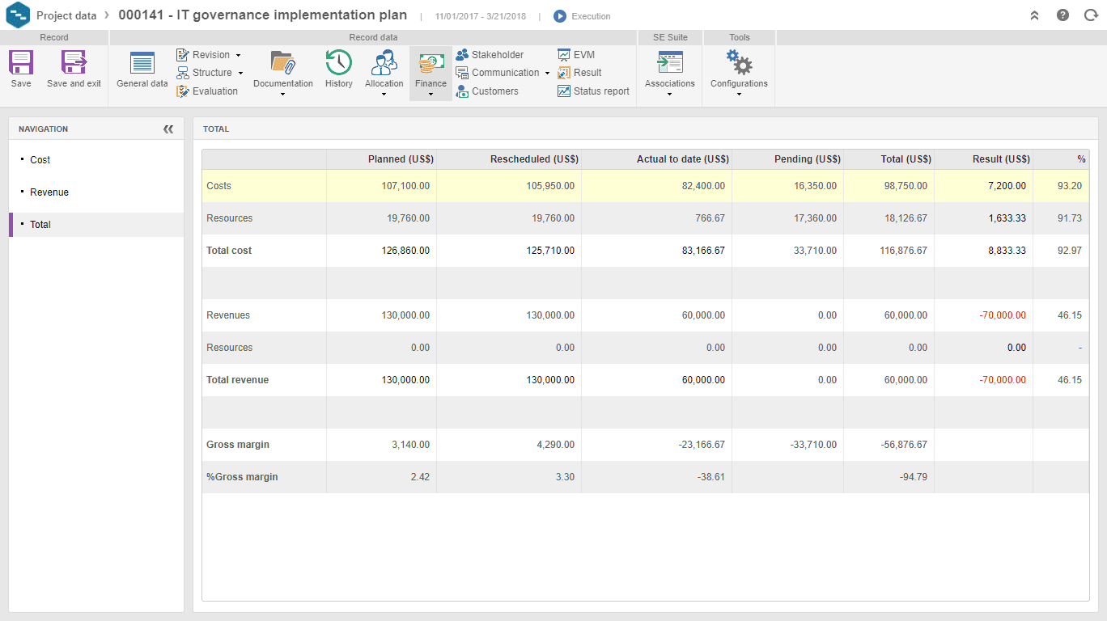Expand the Communication dropdown arrow
This screenshot has height=621, width=1107.
547,74
